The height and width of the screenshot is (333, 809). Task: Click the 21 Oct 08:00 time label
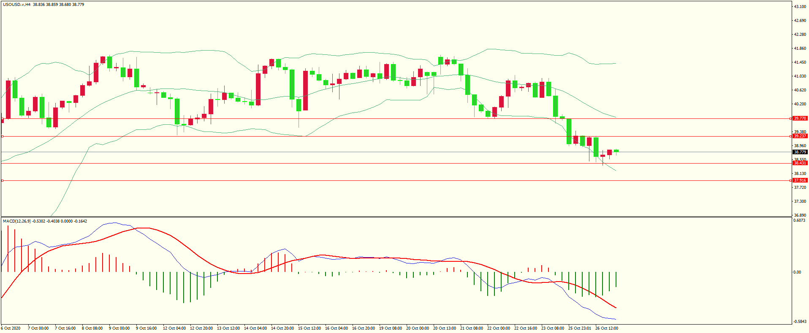pyautogui.click(x=472, y=328)
